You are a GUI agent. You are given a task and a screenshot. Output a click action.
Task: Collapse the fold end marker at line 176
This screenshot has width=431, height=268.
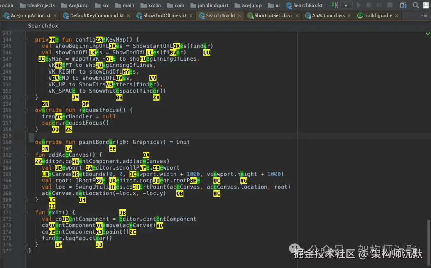pyautogui.click(x=26, y=245)
